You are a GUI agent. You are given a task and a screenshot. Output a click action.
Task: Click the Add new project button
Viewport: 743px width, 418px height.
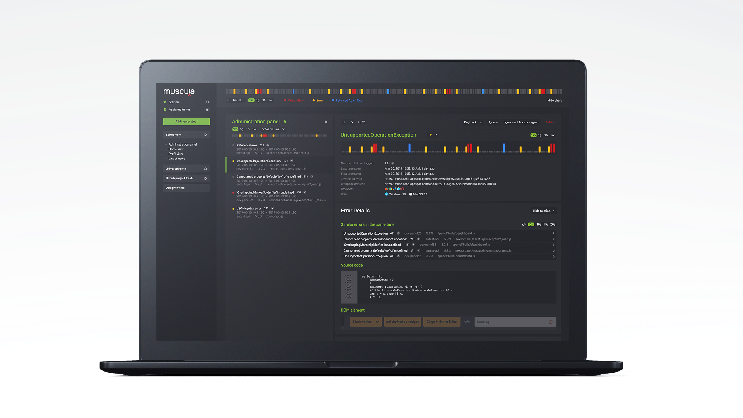(186, 122)
